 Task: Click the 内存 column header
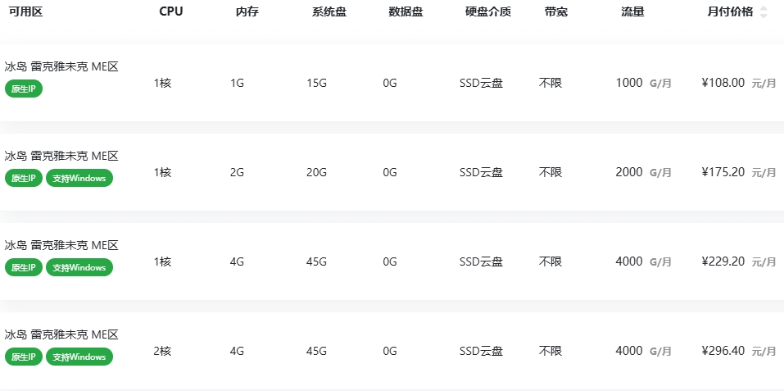(x=247, y=12)
